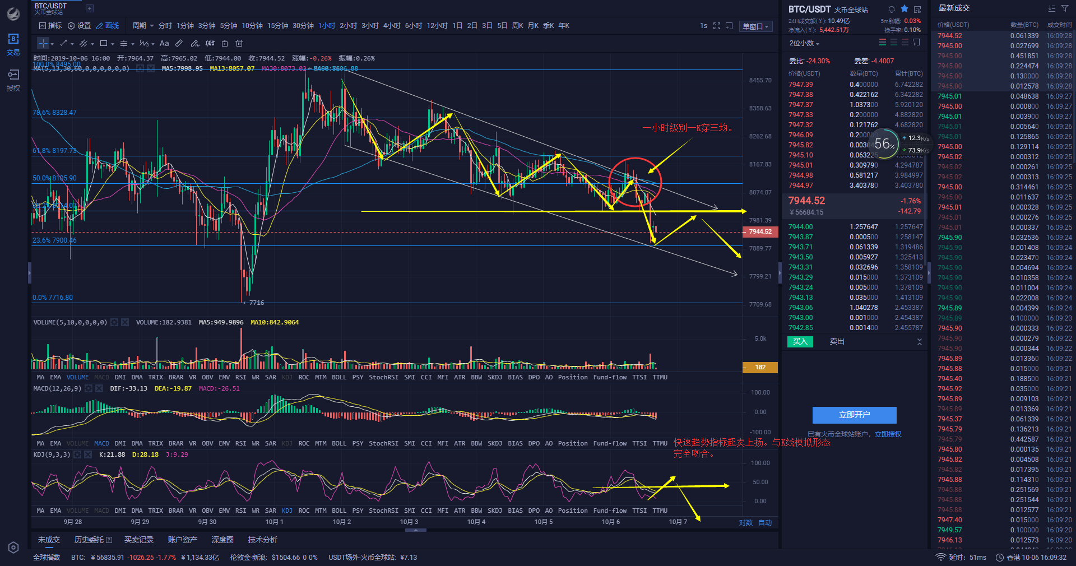This screenshot has height=566, width=1076.
Task: Open the 设置 chart settings button
Action: click(x=79, y=26)
